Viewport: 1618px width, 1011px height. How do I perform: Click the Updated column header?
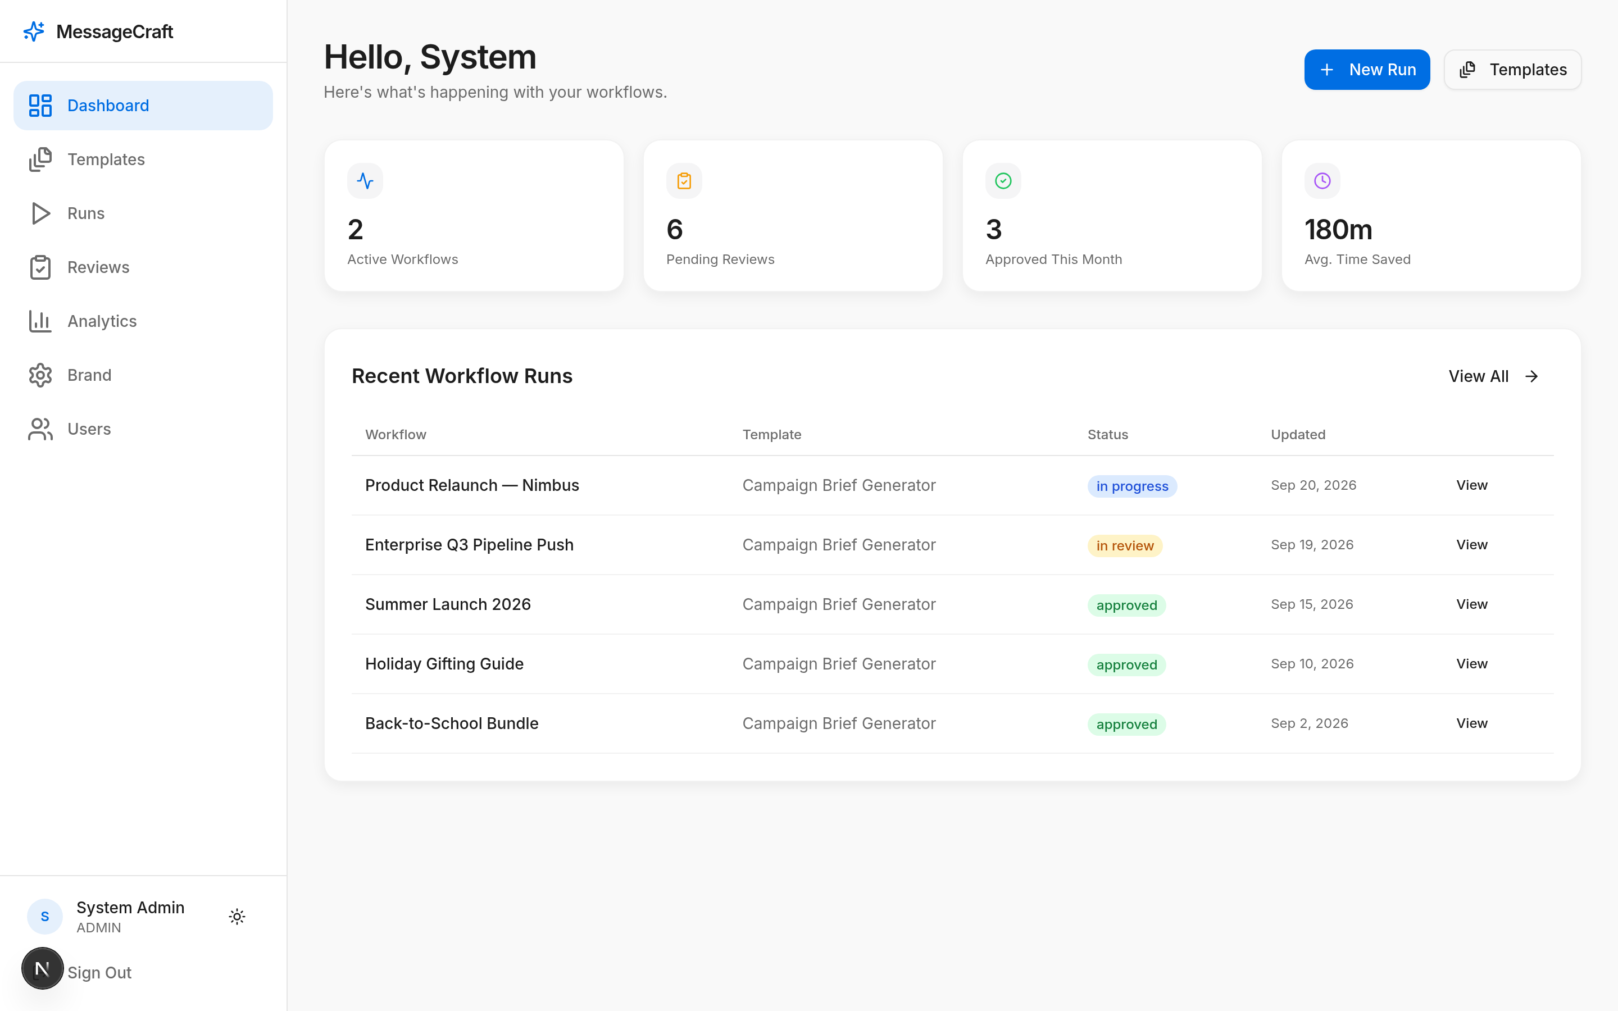coord(1298,435)
